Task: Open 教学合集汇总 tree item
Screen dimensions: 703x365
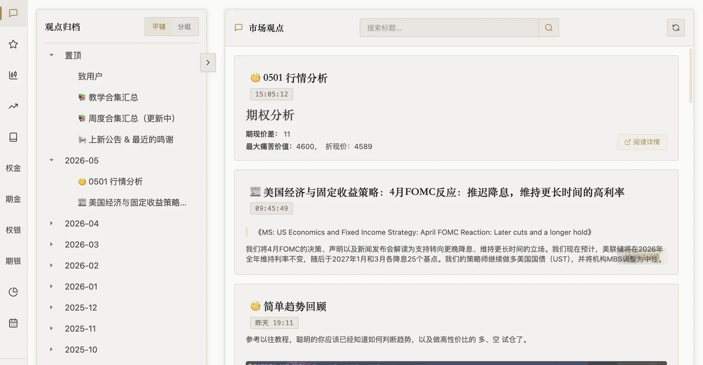Action: pos(108,98)
